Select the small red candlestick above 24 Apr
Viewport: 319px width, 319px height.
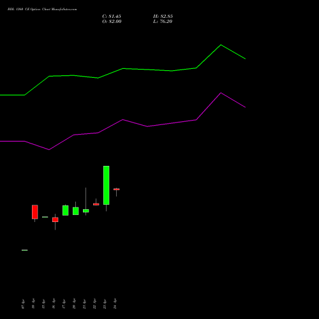[117, 189]
